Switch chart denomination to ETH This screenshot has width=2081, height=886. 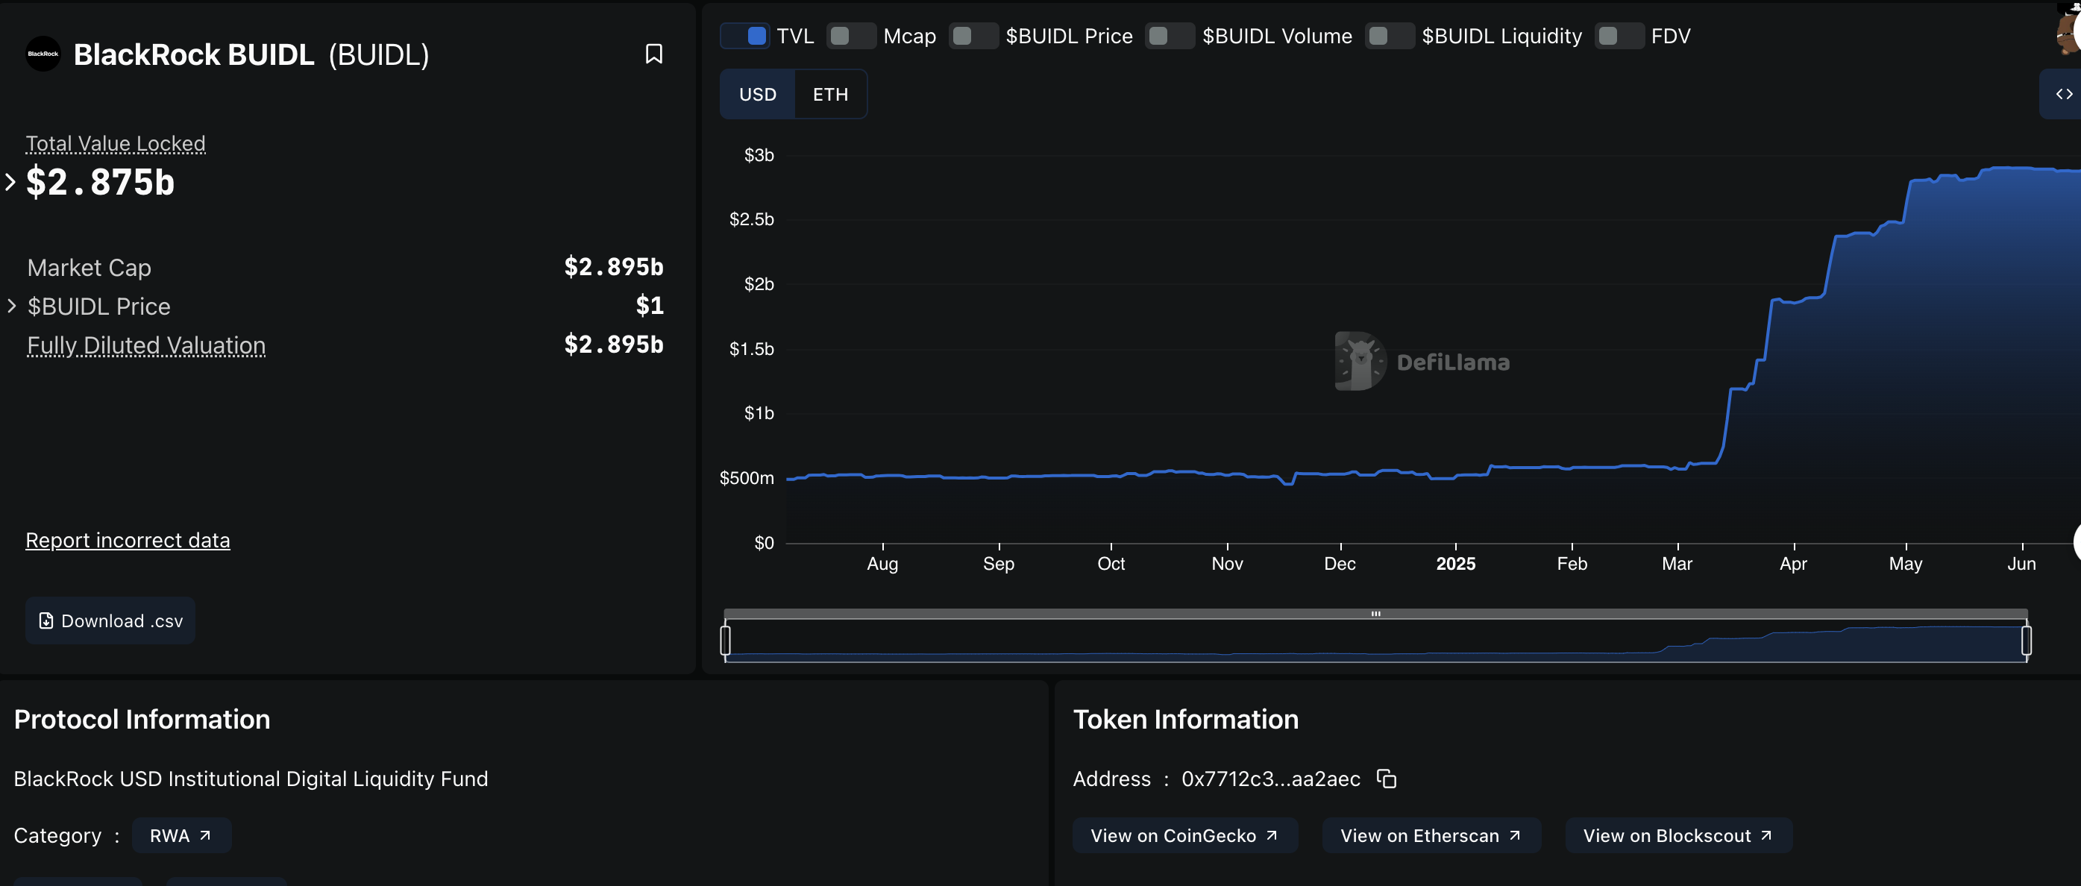click(x=831, y=94)
